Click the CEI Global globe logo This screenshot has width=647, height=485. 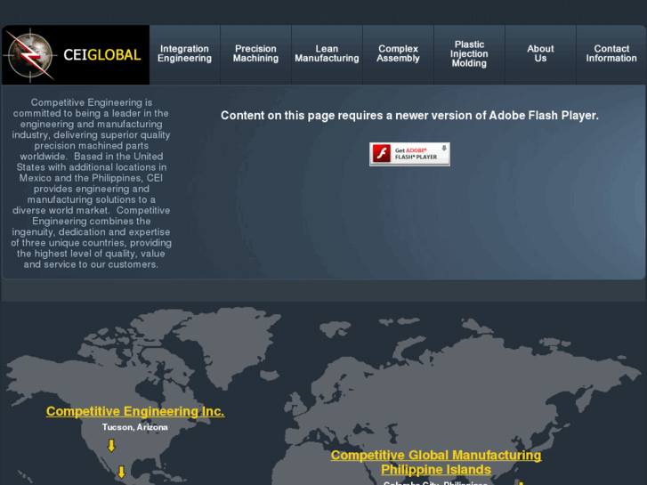[30, 55]
